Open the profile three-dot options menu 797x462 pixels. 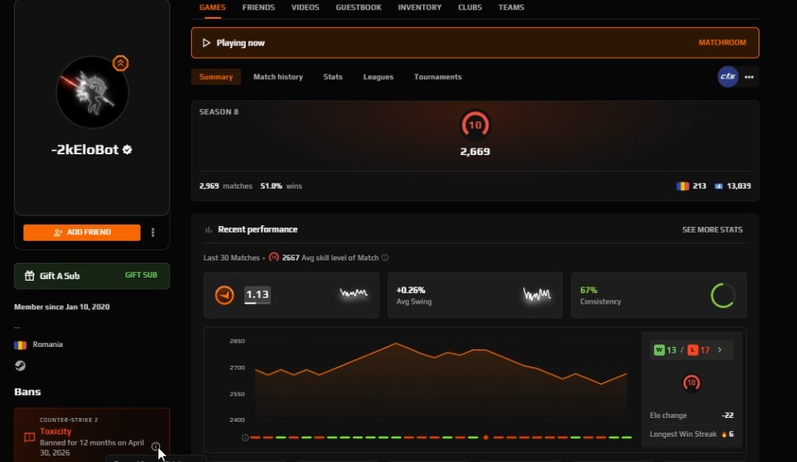click(x=153, y=233)
